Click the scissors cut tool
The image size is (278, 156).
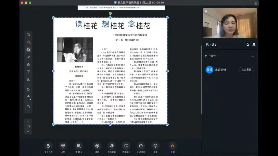coord(28,79)
